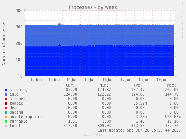Click the '17 Jun' x-axis label
The image size is (186, 139).
pos(126,79)
